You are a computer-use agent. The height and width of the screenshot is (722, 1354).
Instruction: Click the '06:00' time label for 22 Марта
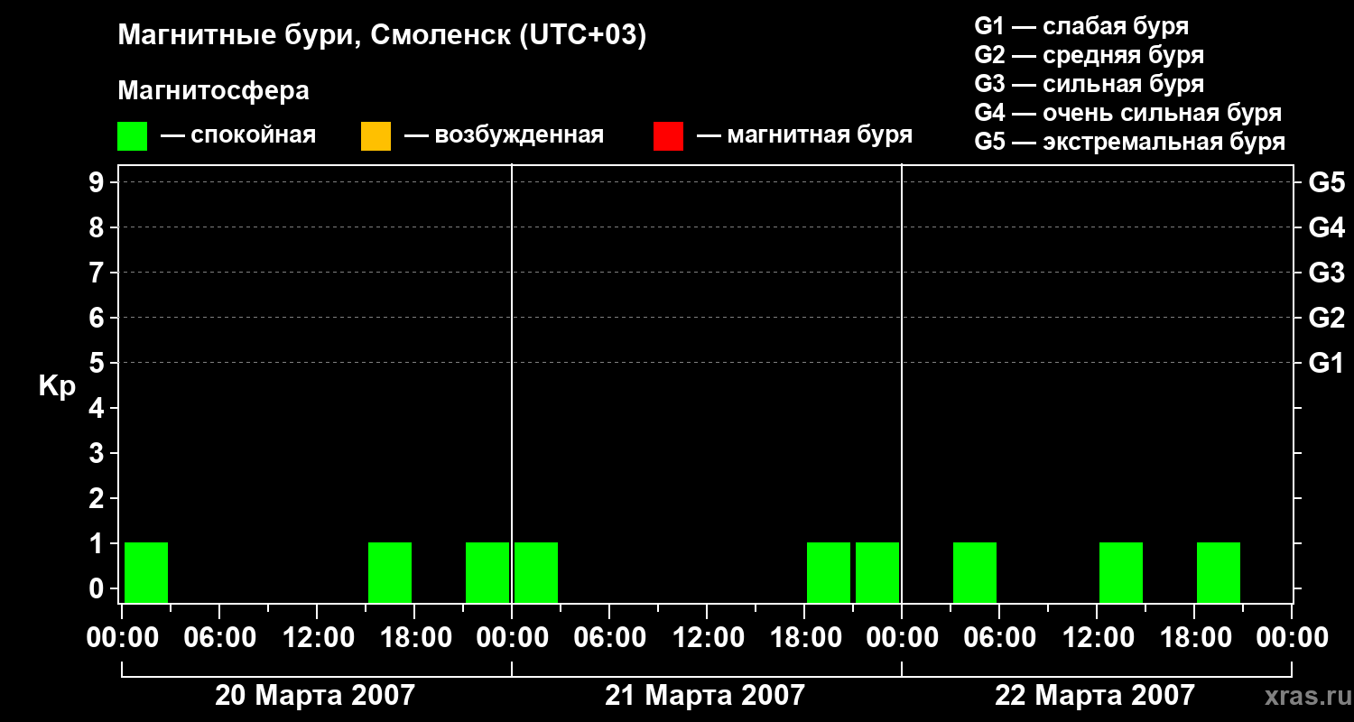pos(999,638)
